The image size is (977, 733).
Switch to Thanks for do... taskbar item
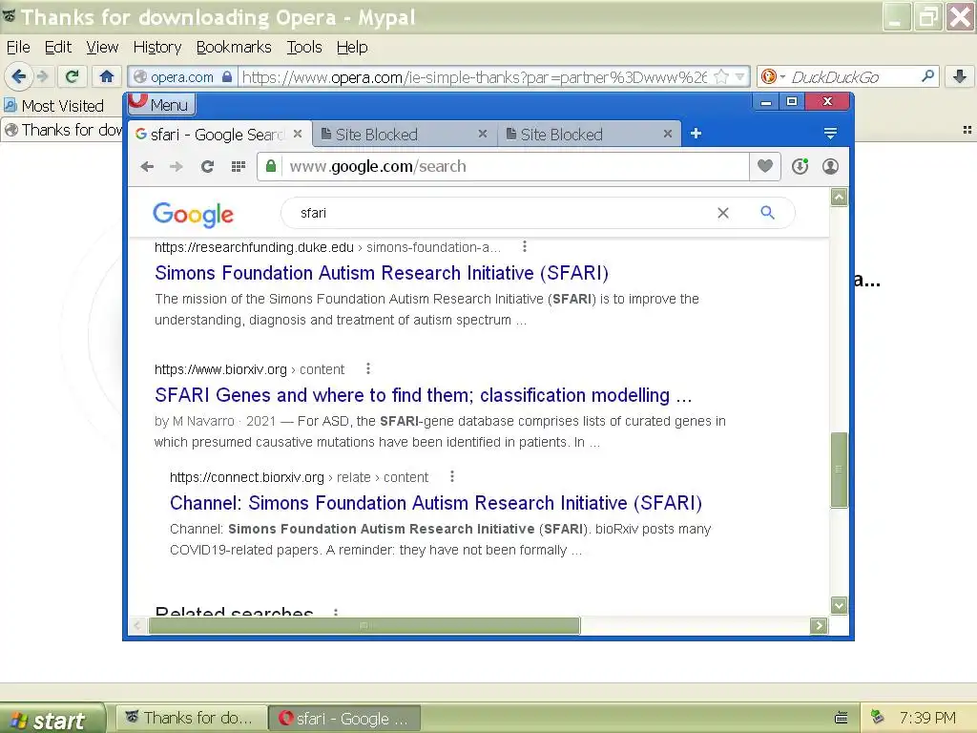point(190,718)
